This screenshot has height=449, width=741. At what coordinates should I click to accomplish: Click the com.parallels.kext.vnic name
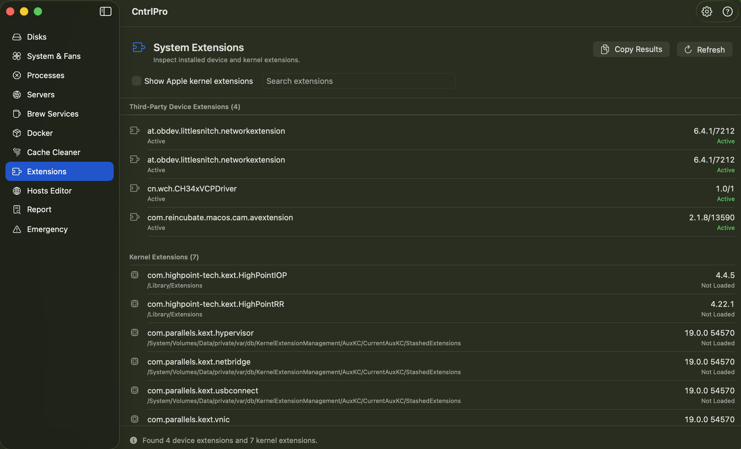click(x=189, y=420)
